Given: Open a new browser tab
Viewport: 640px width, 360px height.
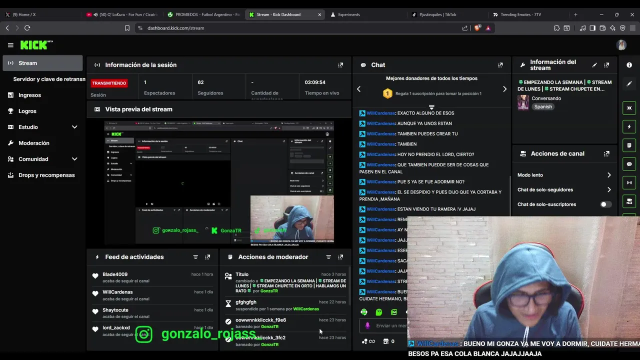Looking at the screenshot, I should 575,14.
